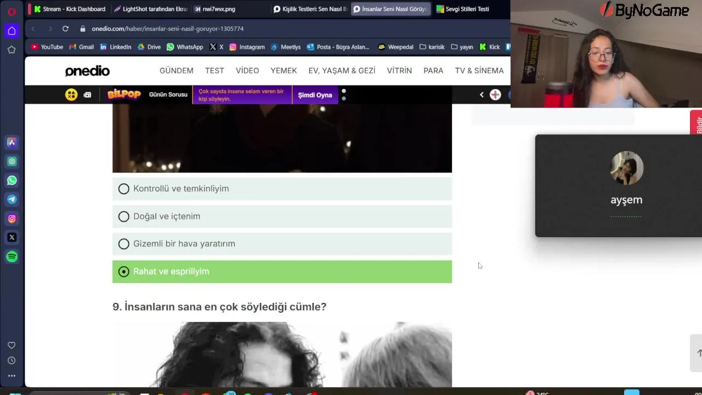Screen dimensions: 702x395
Task: Open the Weepedal bookmark
Action: click(x=395, y=47)
